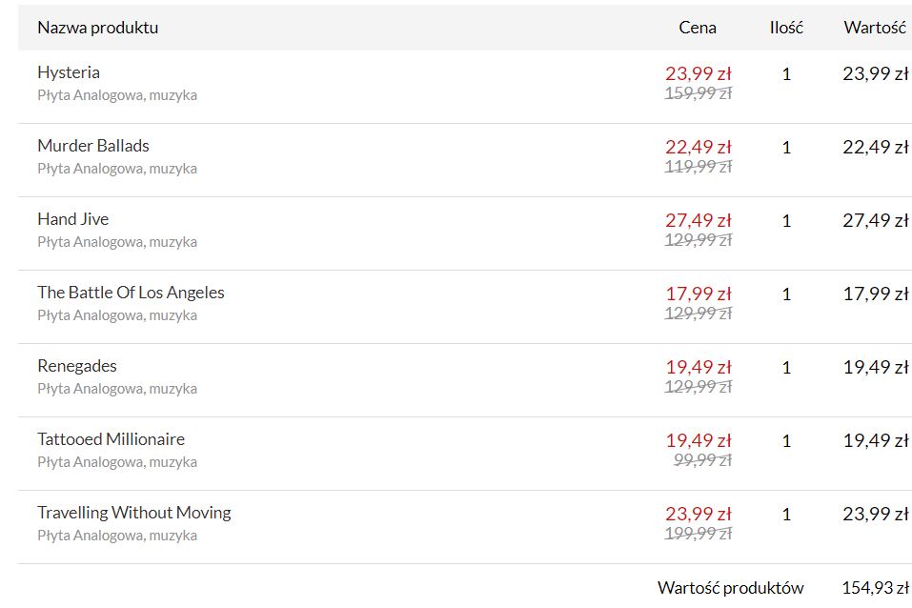Open The Battle Of Los Angeles product
Image resolution: width=912 pixels, height=608 pixels.
click(x=131, y=293)
